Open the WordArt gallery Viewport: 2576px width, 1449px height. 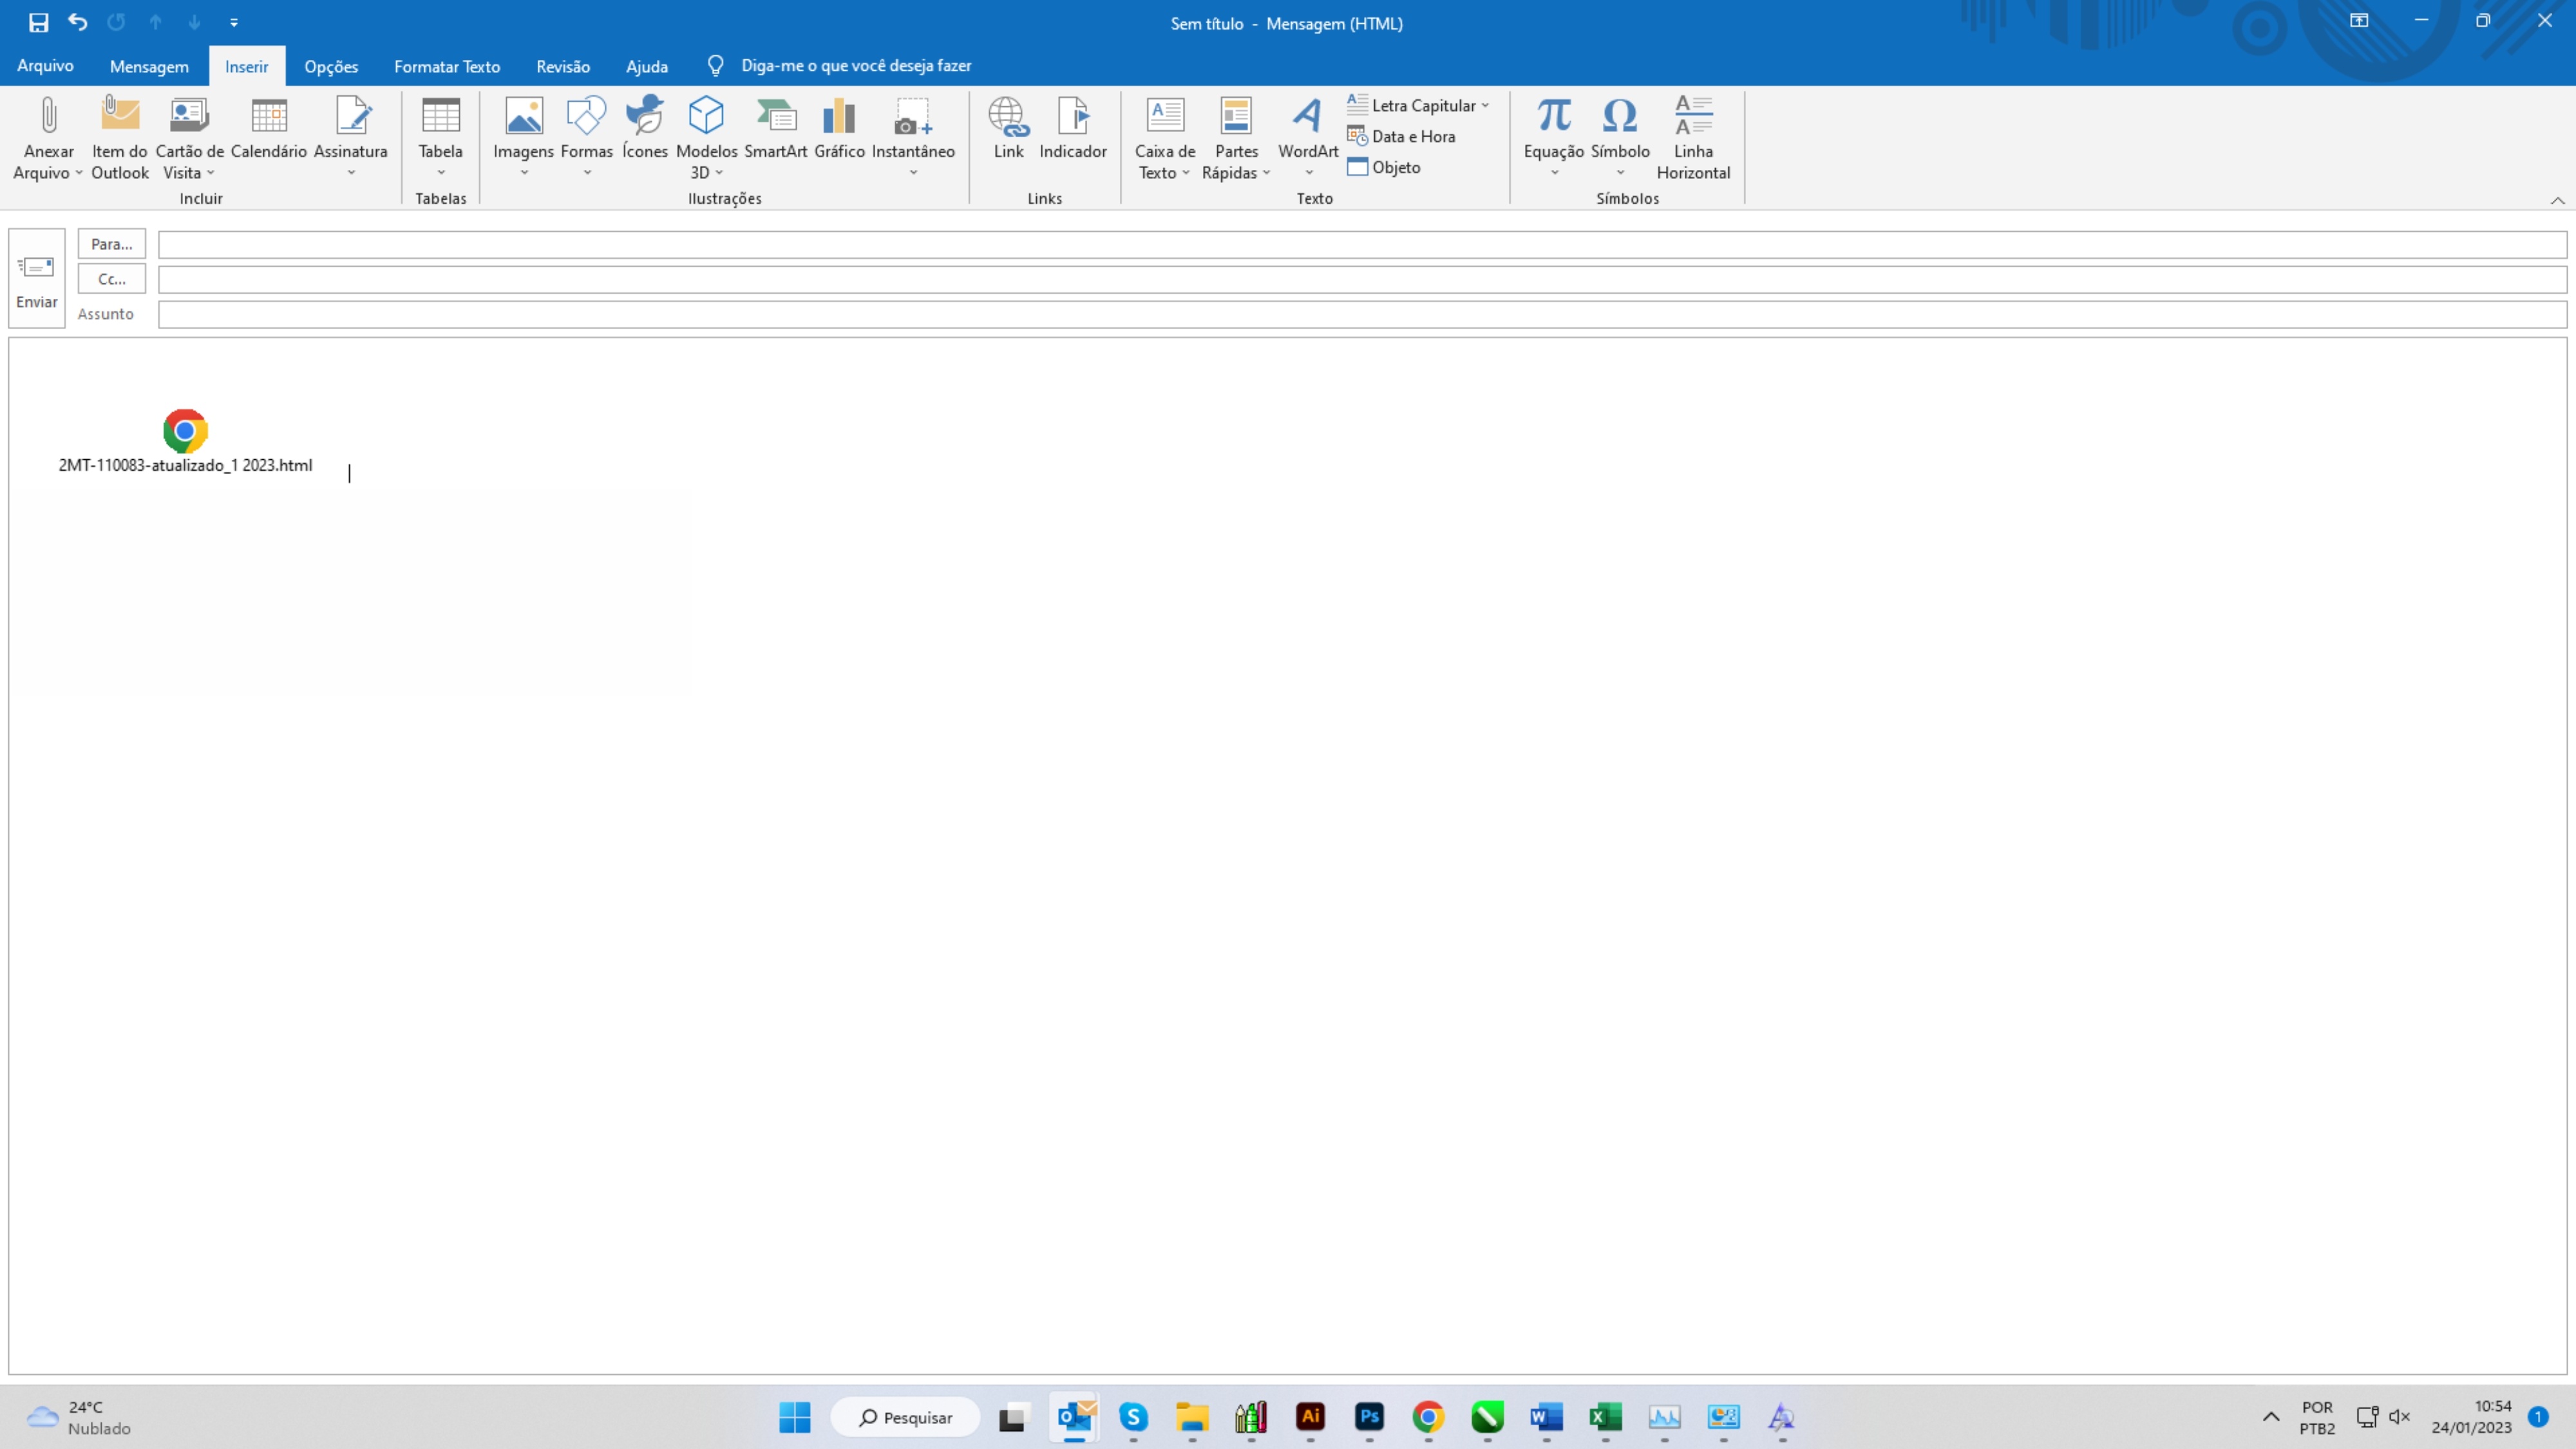[x=1308, y=139]
